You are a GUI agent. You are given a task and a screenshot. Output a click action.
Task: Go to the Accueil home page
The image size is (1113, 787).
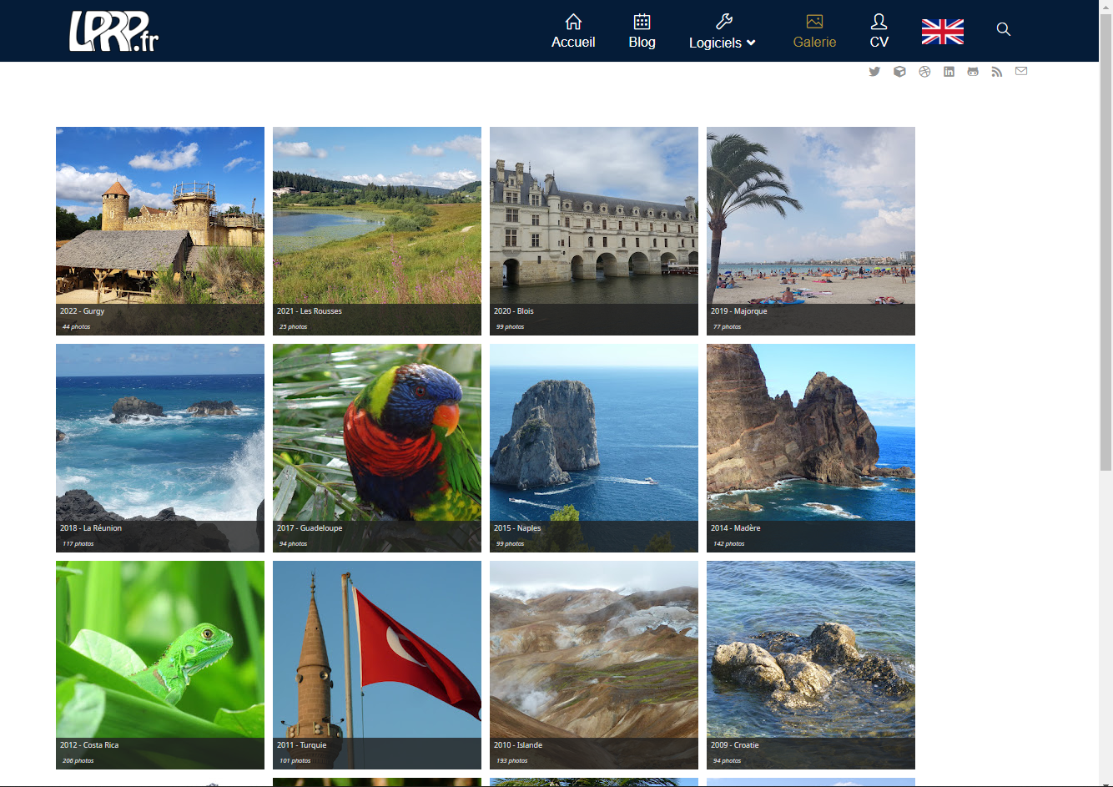[573, 32]
